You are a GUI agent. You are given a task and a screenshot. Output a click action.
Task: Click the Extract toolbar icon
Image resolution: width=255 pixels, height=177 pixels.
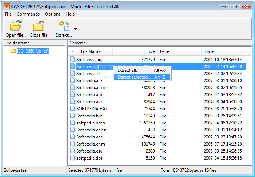(x=64, y=26)
